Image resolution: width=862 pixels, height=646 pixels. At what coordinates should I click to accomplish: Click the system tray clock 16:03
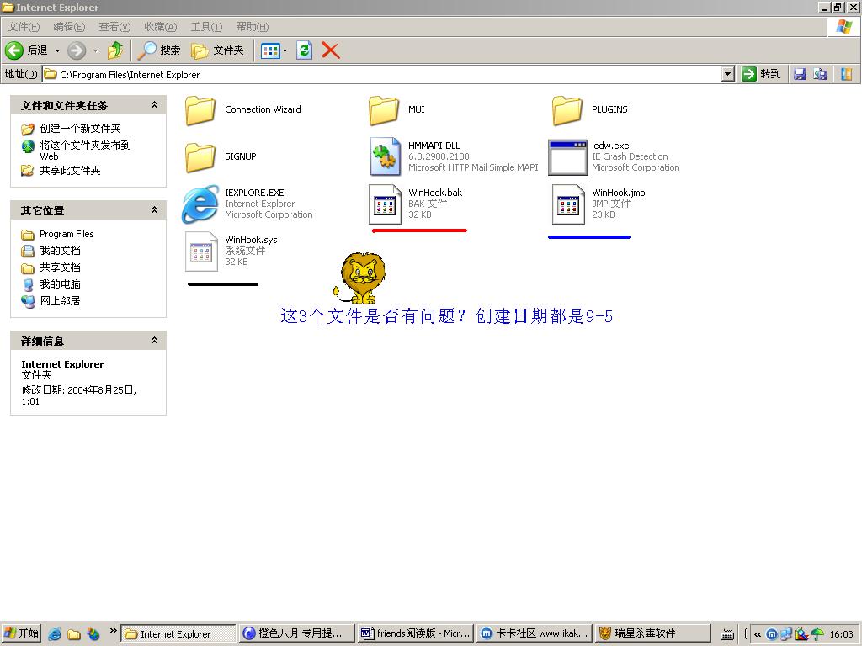[x=841, y=634]
